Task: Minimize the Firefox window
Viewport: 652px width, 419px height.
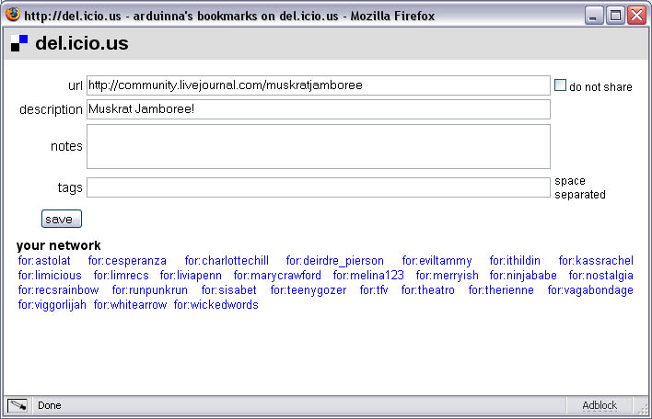Action: (x=594, y=16)
